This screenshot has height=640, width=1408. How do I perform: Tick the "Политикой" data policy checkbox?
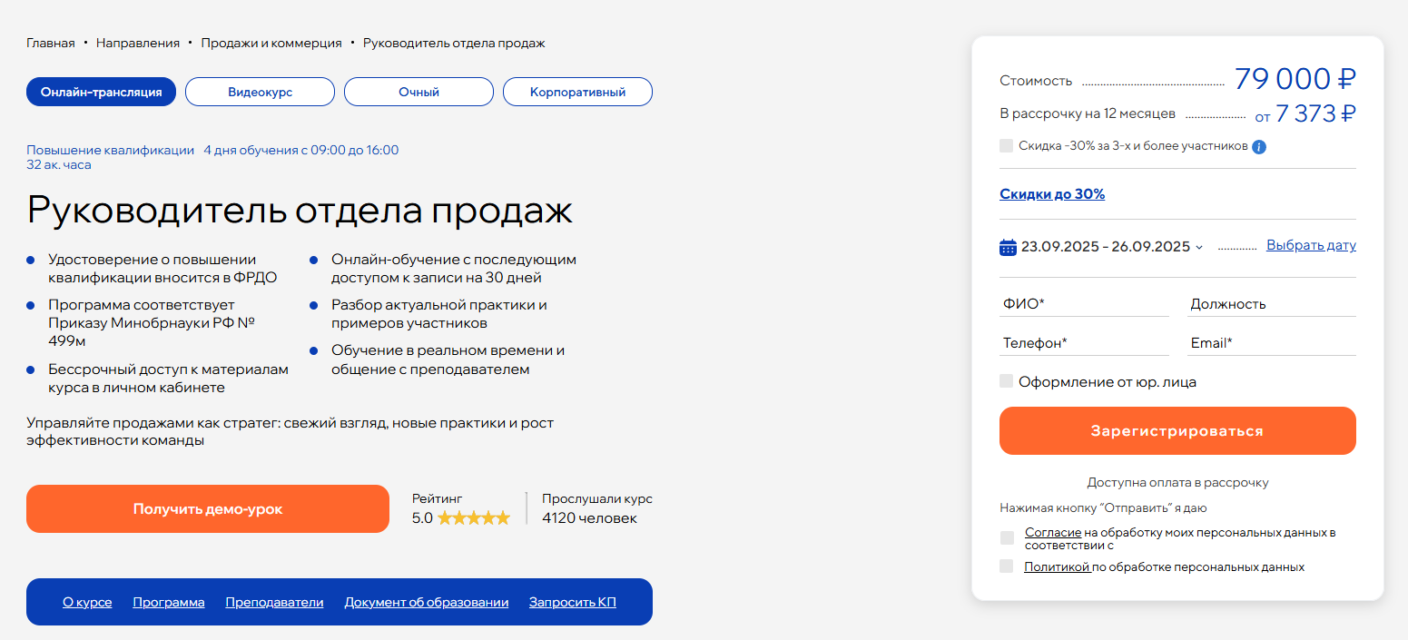[x=1006, y=566]
